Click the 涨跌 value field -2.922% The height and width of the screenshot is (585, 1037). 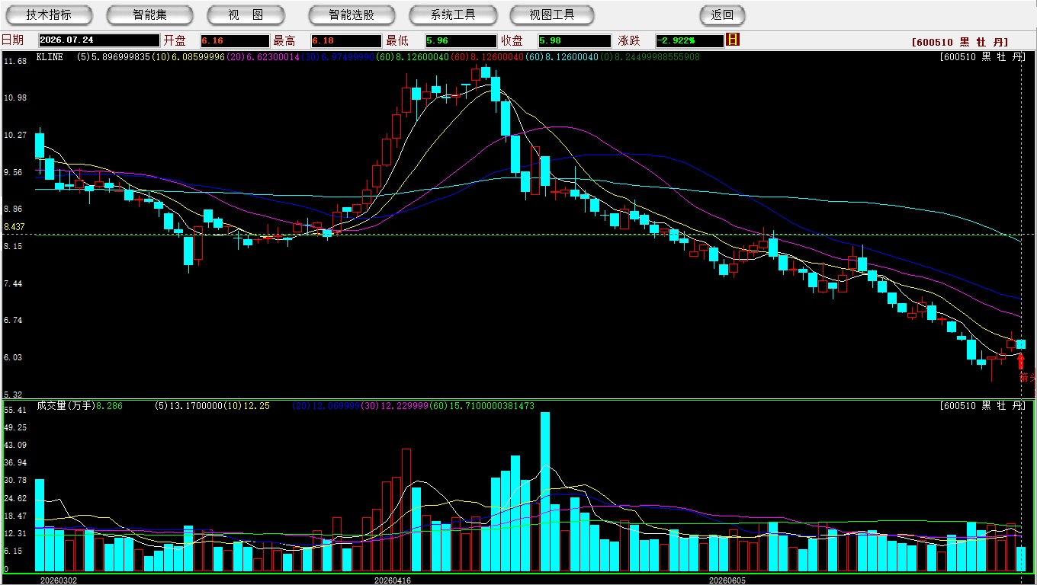[x=689, y=40]
